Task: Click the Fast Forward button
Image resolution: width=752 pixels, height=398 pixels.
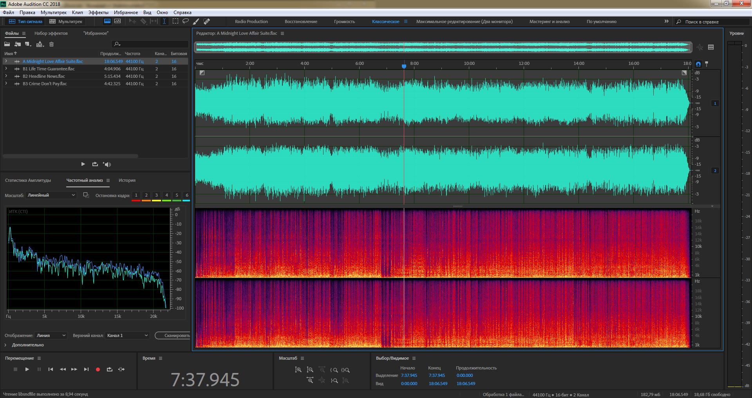Action: pos(74,369)
